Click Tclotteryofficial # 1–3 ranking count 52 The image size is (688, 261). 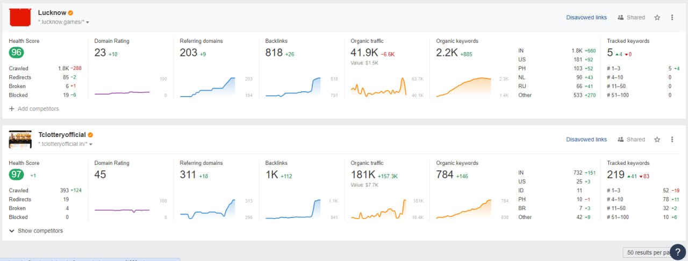tap(666, 190)
